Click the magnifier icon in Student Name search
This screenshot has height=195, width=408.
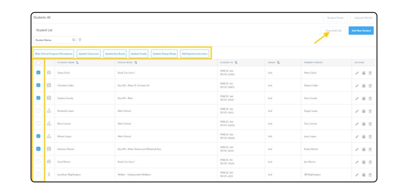click(x=74, y=40)
